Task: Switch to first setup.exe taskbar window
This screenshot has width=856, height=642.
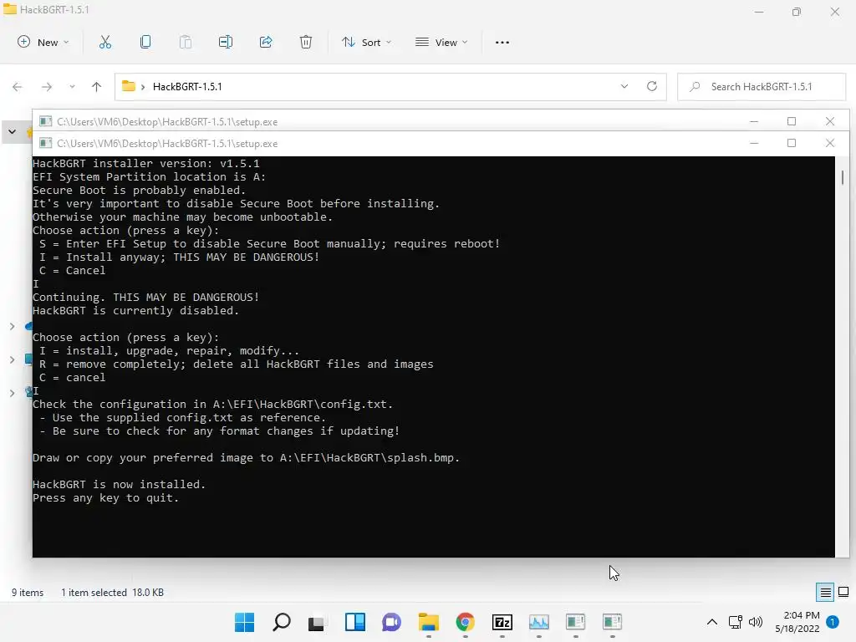Action: (575, 622)
